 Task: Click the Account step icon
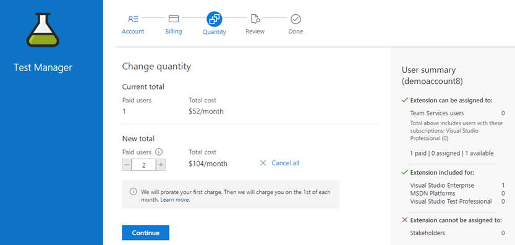pyautogui.click(x=133, y=19)
